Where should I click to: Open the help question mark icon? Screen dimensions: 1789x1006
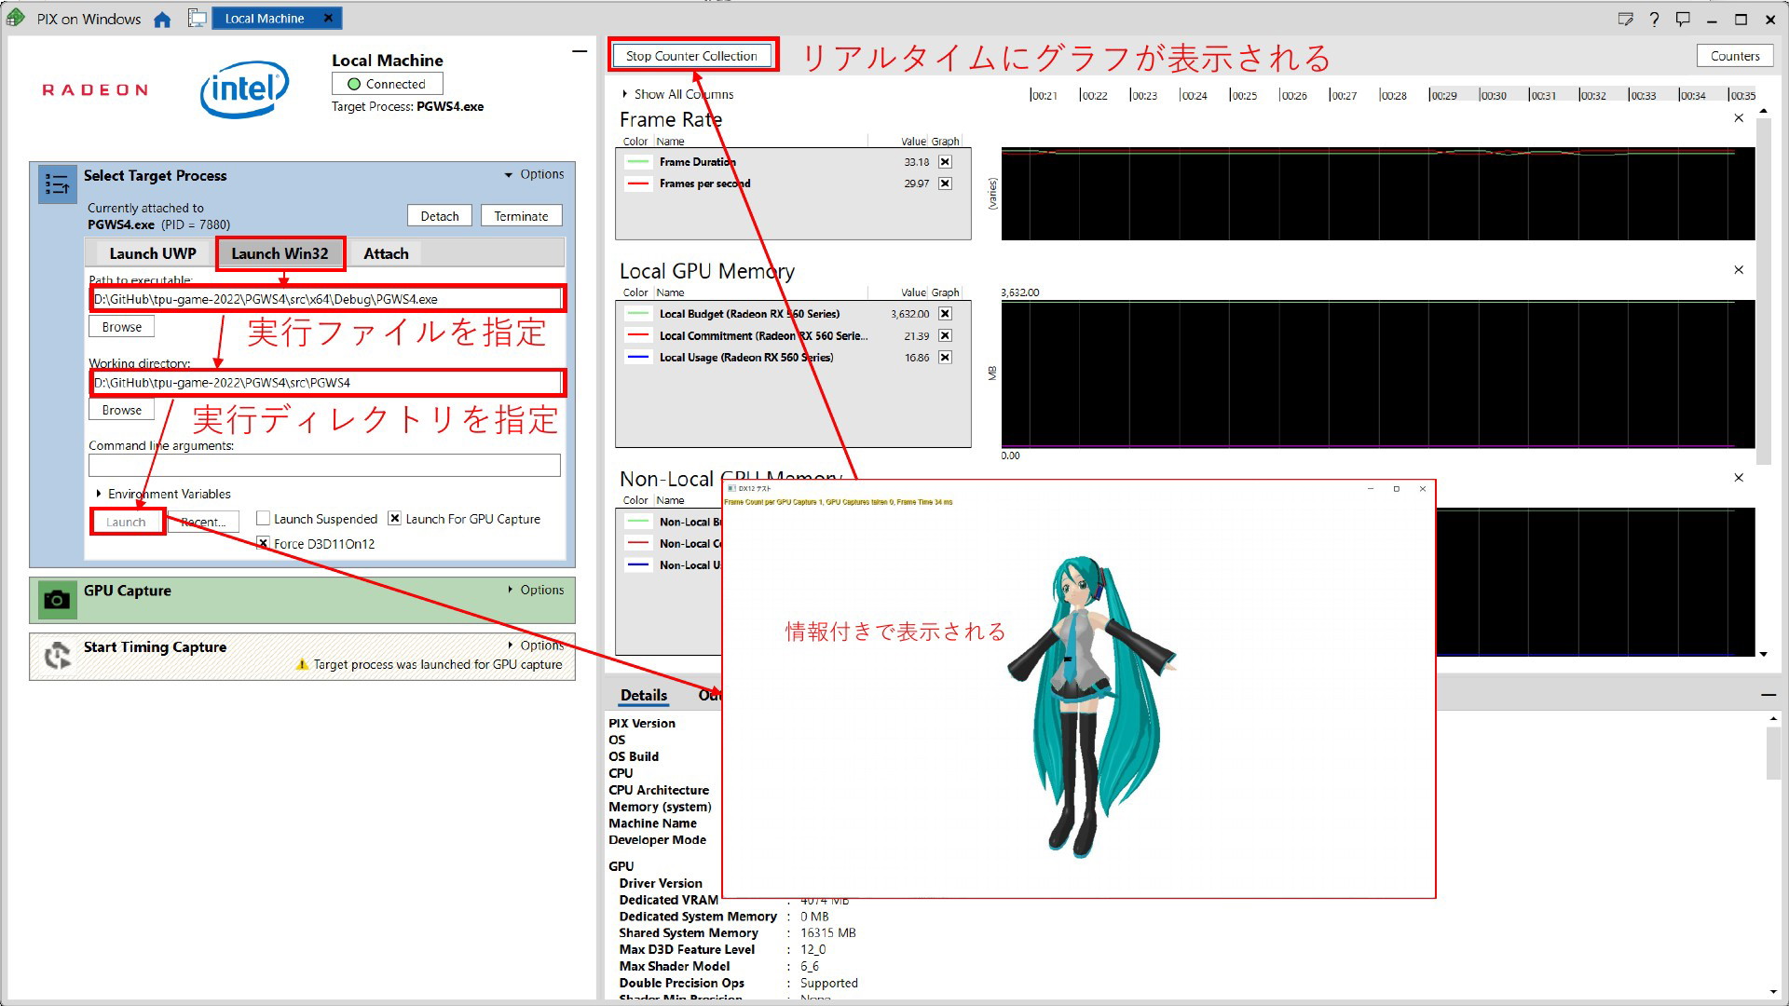[x=1654, y=19]
